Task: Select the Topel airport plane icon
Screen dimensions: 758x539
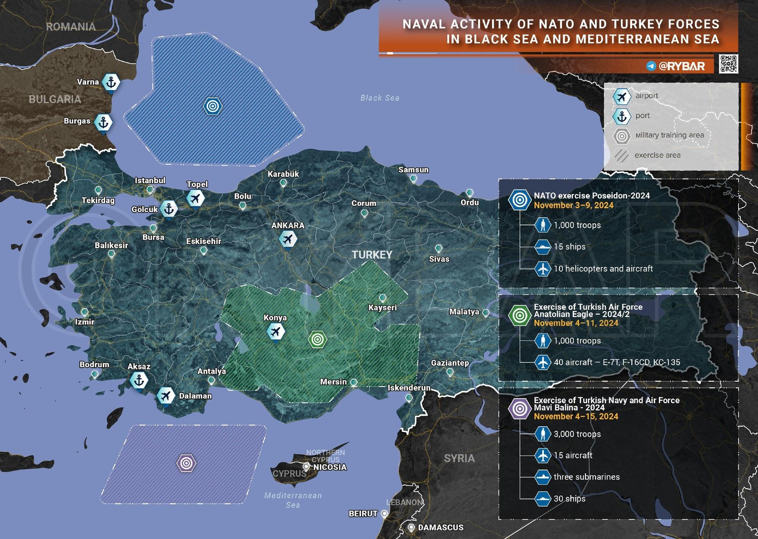Action: pyautogui.click(x=195, y=198)
